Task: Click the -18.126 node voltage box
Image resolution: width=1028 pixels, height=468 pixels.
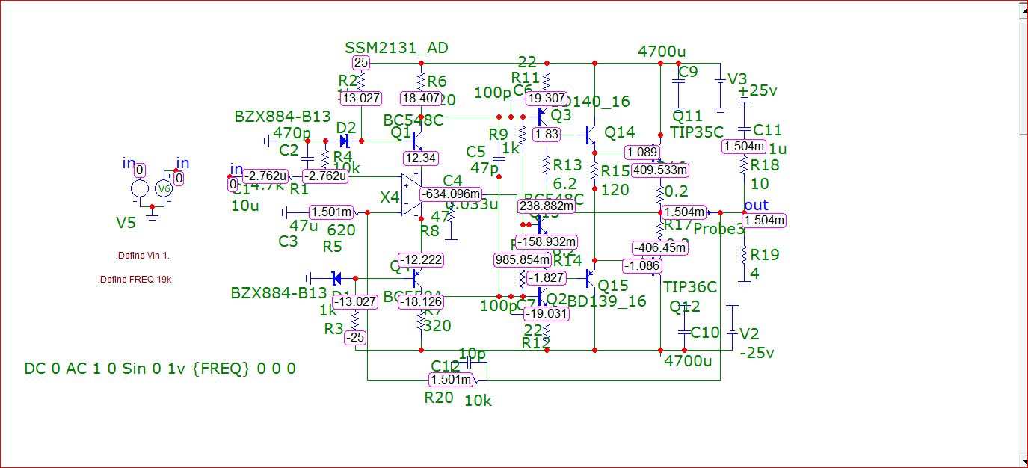Action: tap(421, 302)
